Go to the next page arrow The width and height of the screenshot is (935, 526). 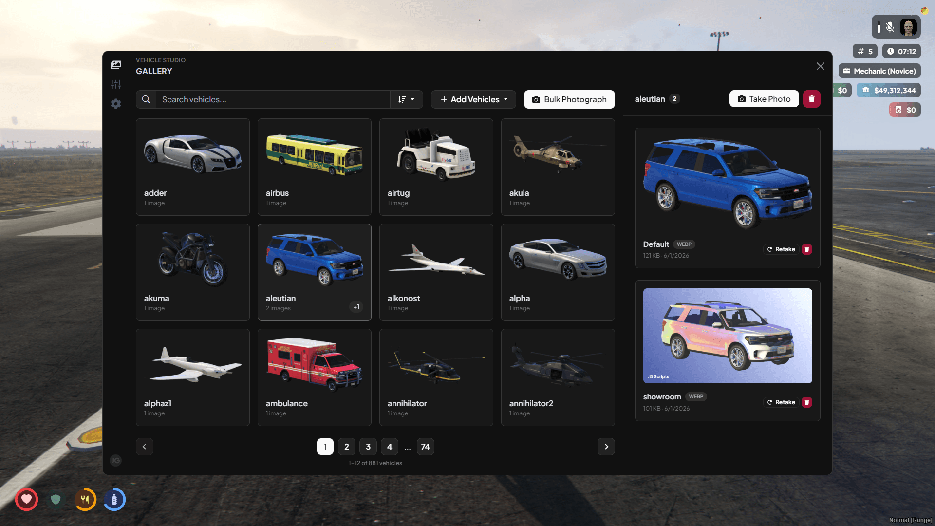pyautogui.click(x=606, y=447)
